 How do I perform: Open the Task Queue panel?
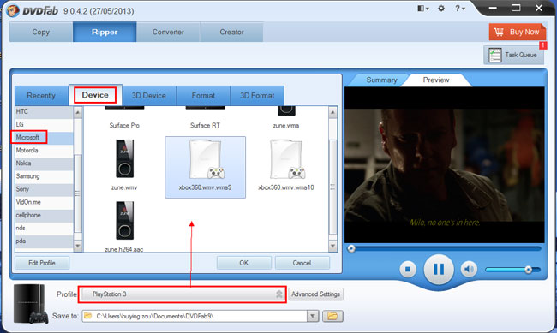(x=513, y=55)
